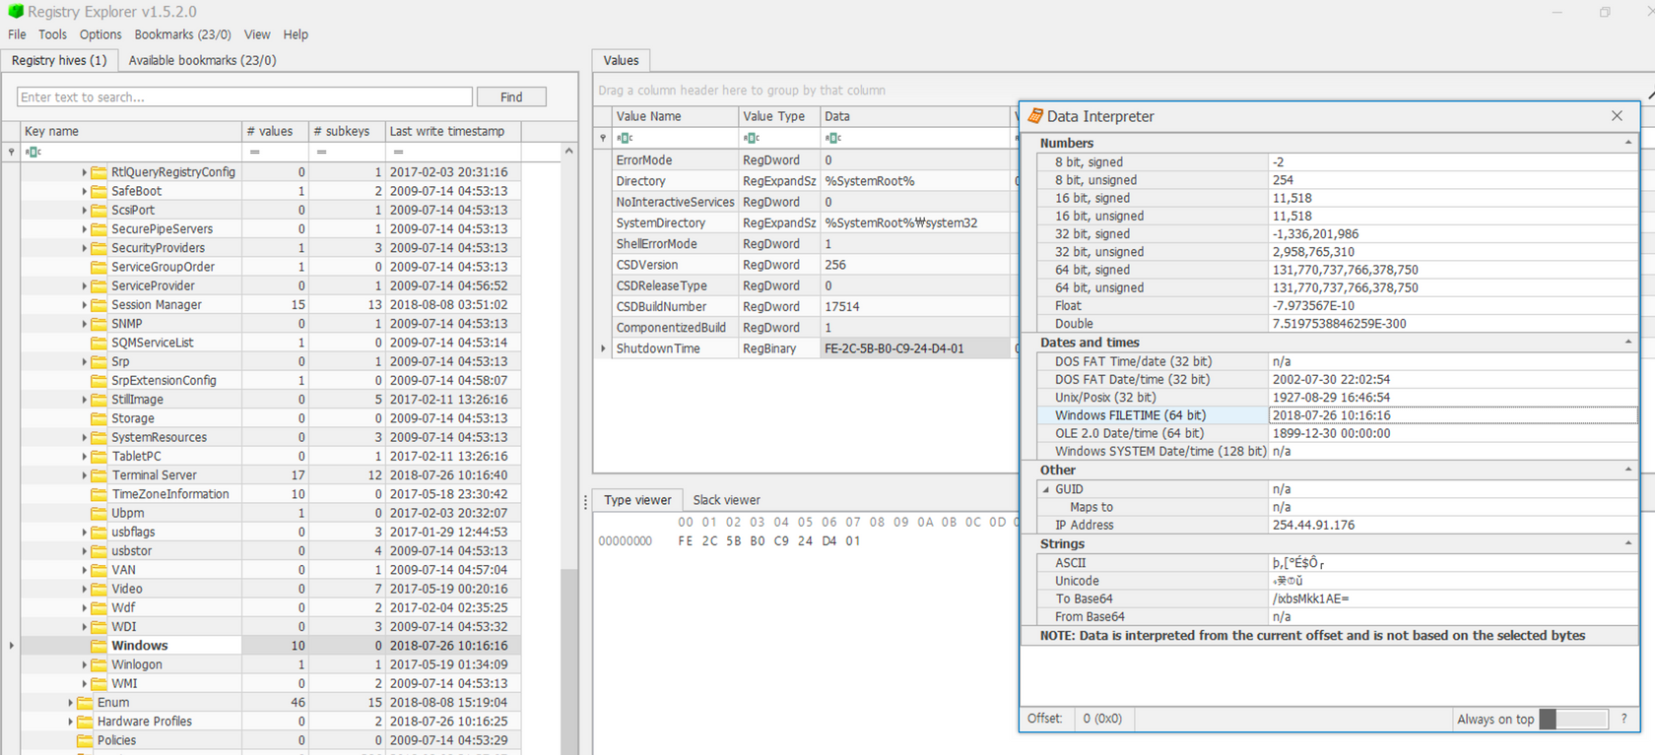The image size is (1655, 755).
Task: Click the folder icon of StillImage key
Action: point(99,400)
